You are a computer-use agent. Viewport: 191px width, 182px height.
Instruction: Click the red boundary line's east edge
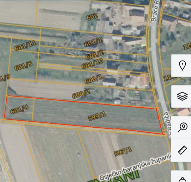[x=159, y=121]
